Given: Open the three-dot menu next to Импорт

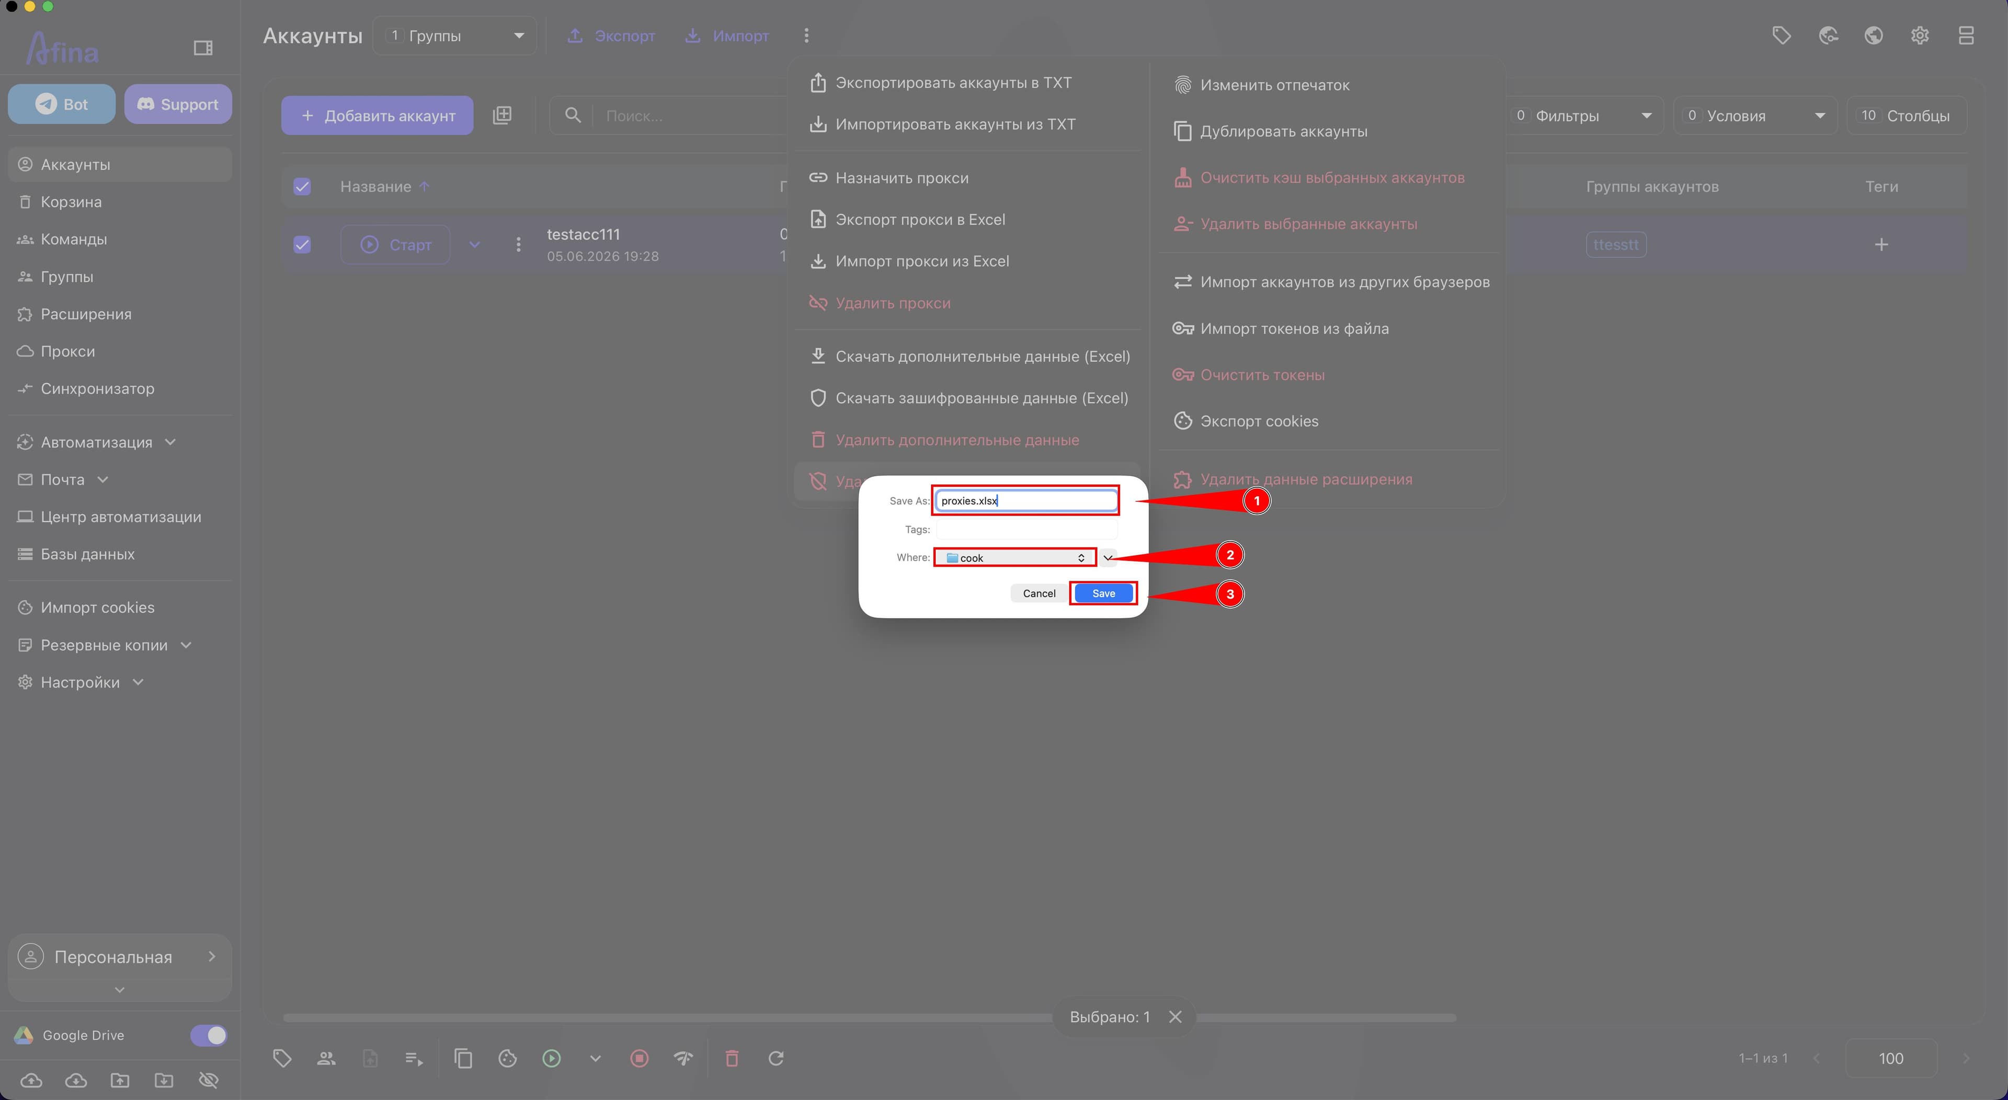Looking at the screenshot, I should 806,36.
